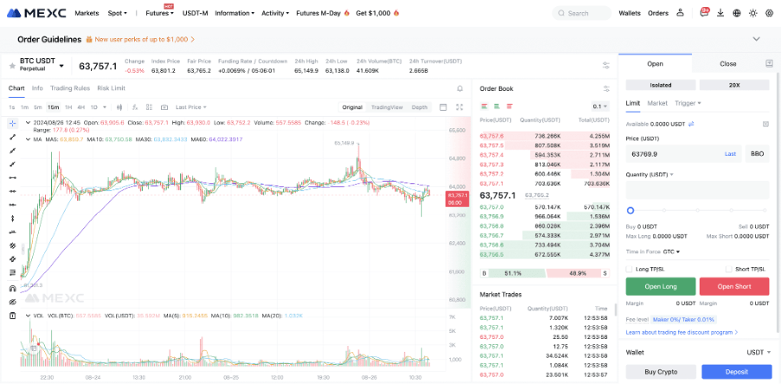782x384 pixels.
Task: Switch to the Close position tab
Action: (x=728, y=64)
